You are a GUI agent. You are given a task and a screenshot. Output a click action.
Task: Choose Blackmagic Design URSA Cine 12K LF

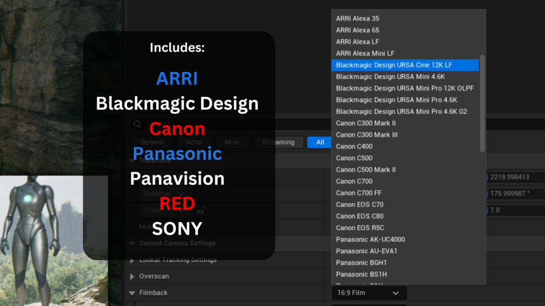coord(405,65)
